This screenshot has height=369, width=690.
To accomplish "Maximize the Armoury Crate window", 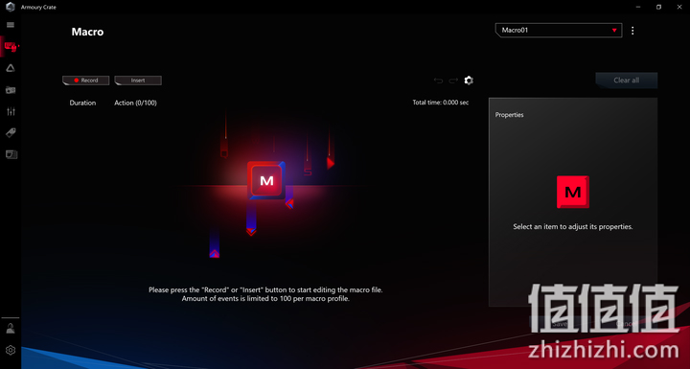I will [658, 7].
